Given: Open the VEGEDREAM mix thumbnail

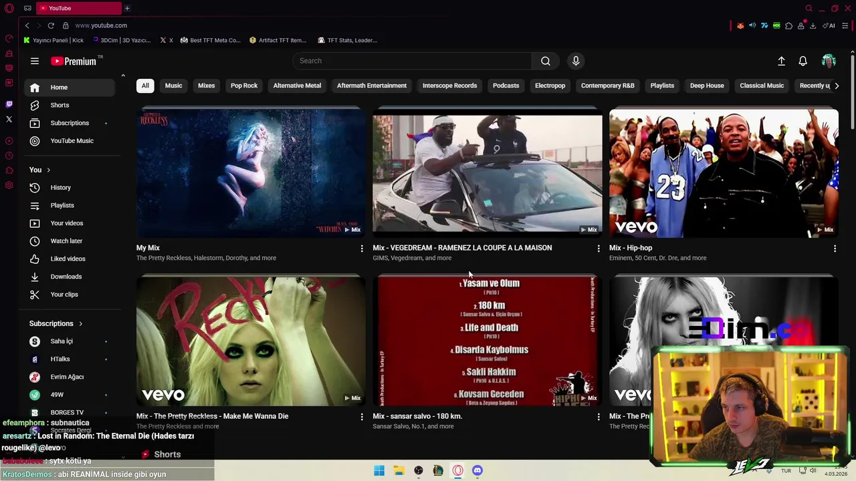Looking at the screenshot, I should click(487, 172).
